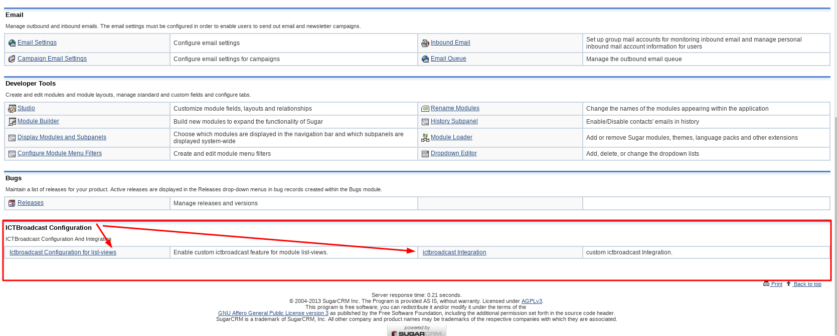Image resolution: width=837 pixels, height=336 pixels.
Task: Click 'Server response time: 0.21 seconds.' text
Action: click(417, 295)
